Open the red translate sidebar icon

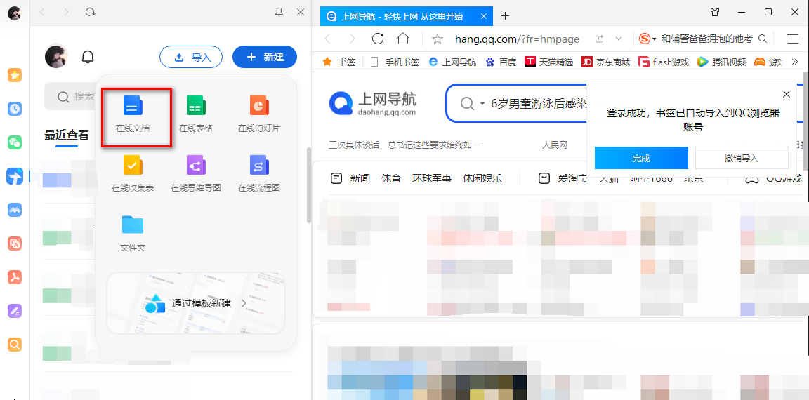15,244
